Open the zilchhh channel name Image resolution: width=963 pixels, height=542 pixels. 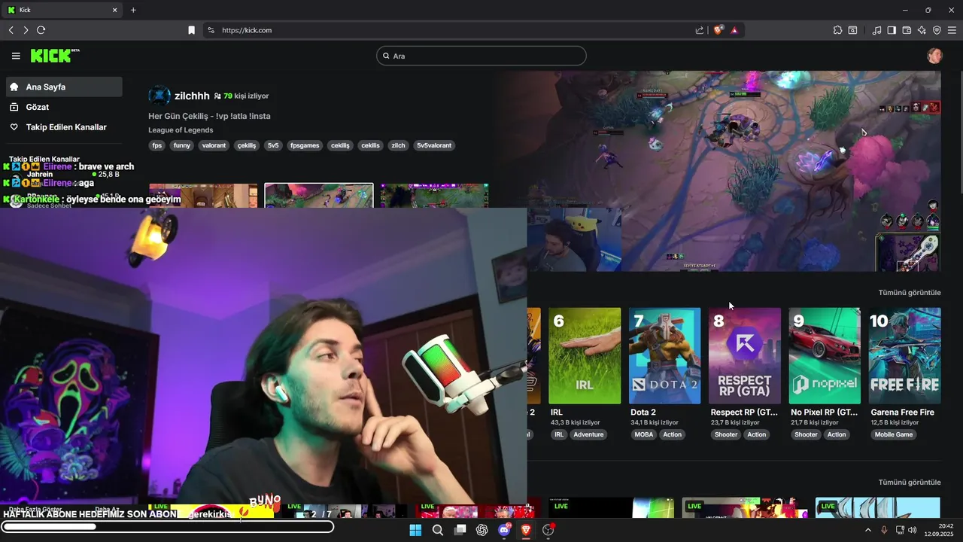tap(192, 96)
